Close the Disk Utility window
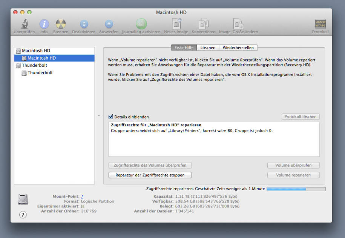345x238 pixels. [15, 12]
